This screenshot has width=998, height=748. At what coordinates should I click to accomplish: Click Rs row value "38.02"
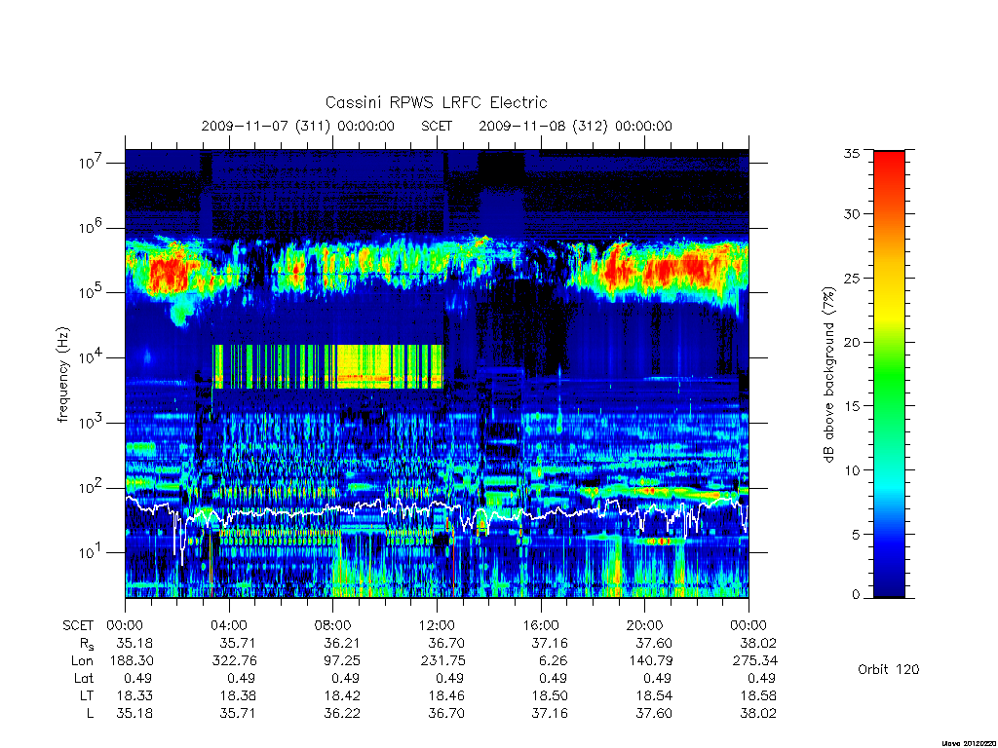757,643
